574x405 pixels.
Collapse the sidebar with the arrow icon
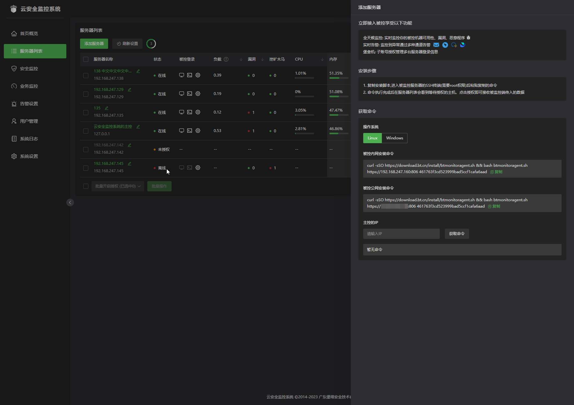click(x=70, y=202)
